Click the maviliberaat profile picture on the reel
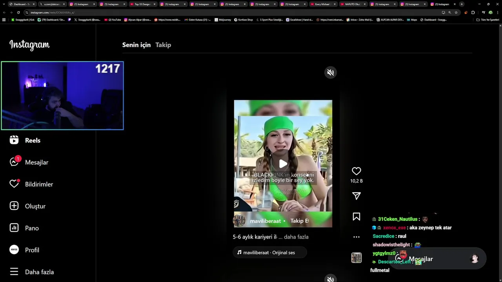The height and width of the screenshot is (282, 502). (x=239, y=221)
